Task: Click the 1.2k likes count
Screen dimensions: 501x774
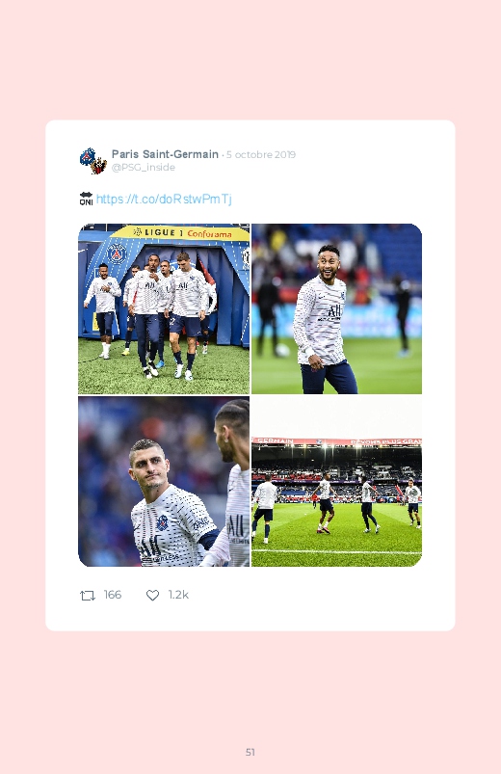Action: (178, 595)
